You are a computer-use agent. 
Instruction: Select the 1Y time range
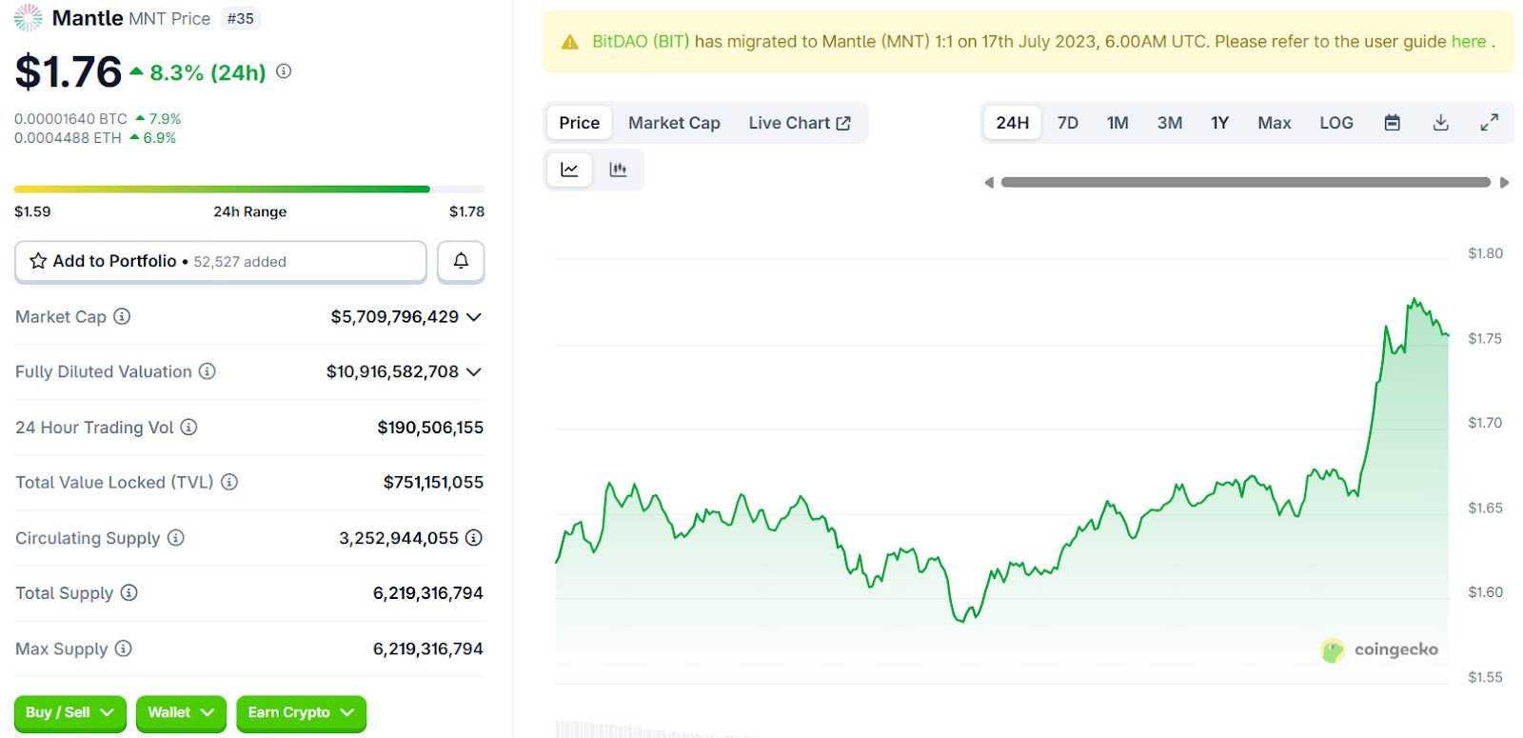point(1219,123)
